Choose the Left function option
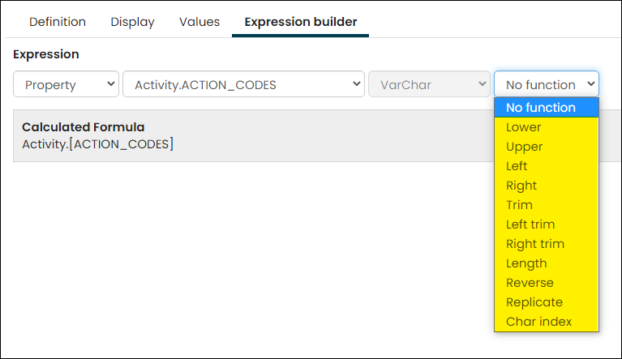The height and width of the screenshot is (359, 622). pyautogui.click(x=547, y=166)
